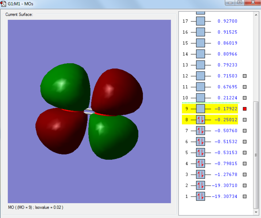Toggle surface square for MO 6
Screen dimensions: 261x218
(245, 142)
